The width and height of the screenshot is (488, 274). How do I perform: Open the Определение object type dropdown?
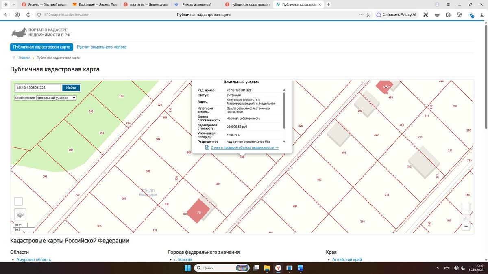[57, 98]
